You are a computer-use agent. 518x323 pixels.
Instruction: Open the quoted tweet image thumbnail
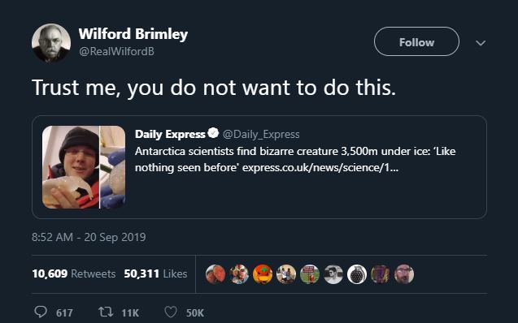[84, 167]
